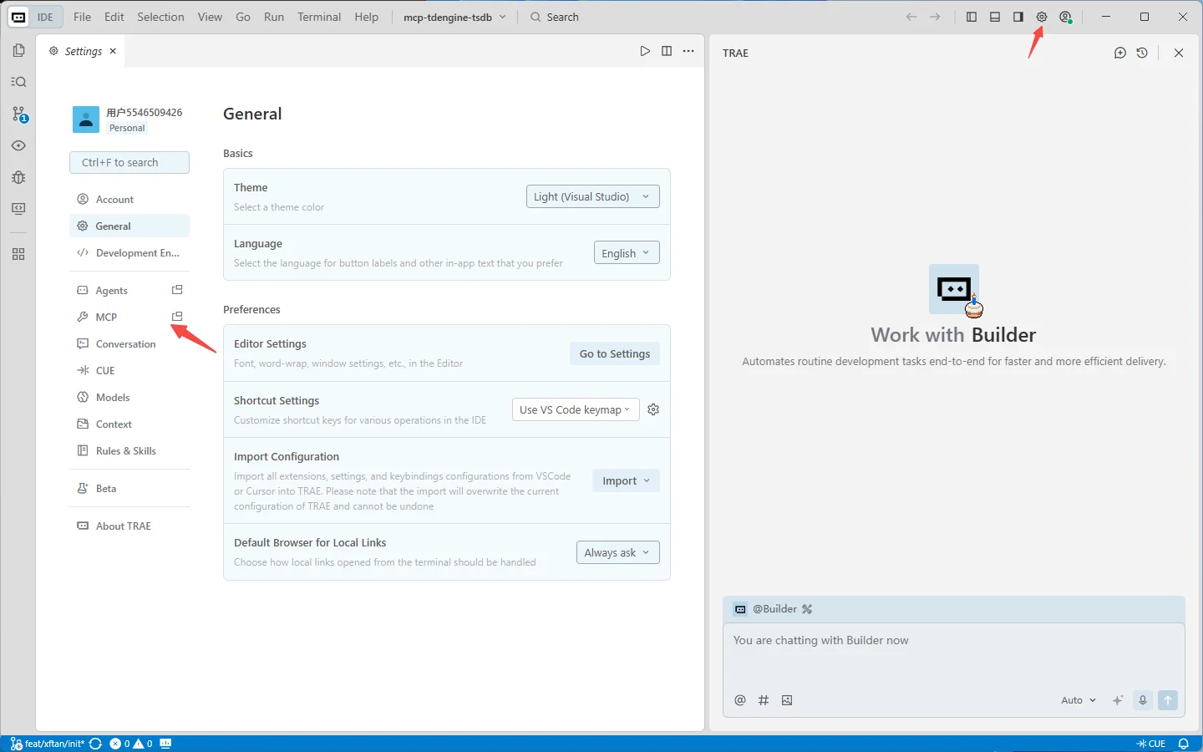This screenshot has width=1203, height=752.
Task: Open chat history in TRAE panel
Action: tap(1142, 53)
